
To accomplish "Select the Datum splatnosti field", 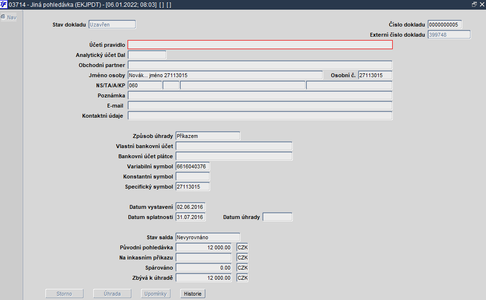I will (x=190, y=217).
